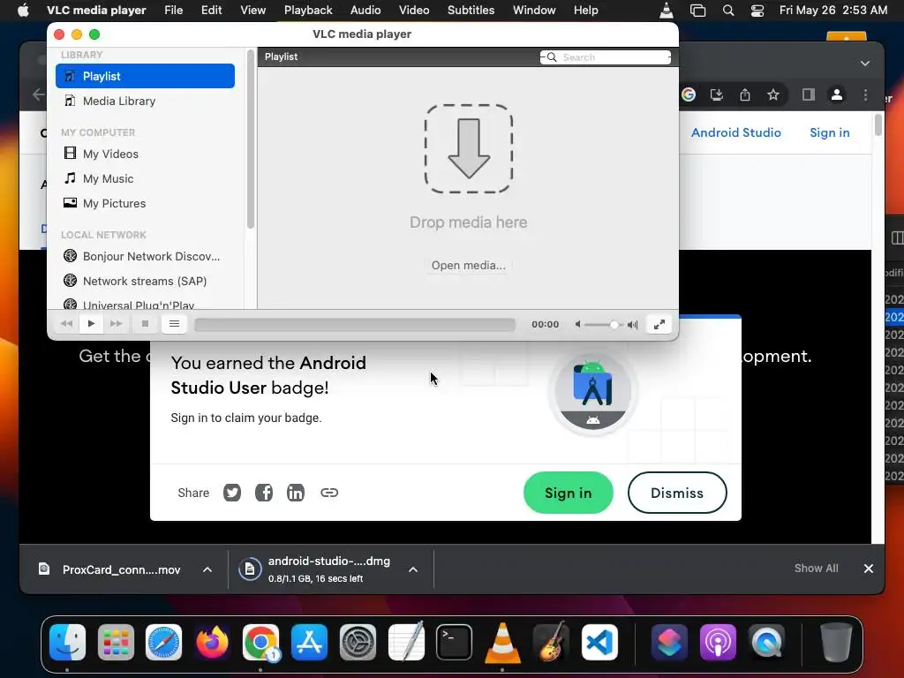904x678 pixels.
Task: Share badge on Twitter
Action: click(x=232, y=493)
